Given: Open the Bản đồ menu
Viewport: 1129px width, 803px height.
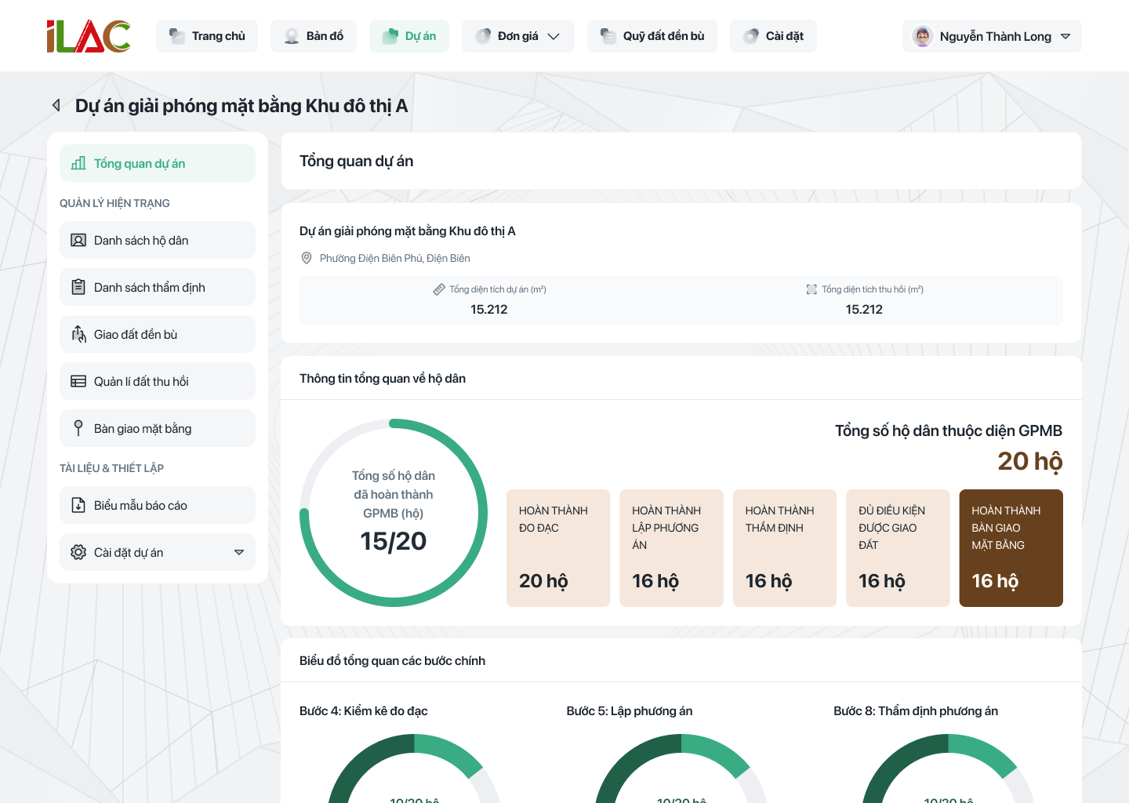Looking at the screenshot, I should click(x=314, y=36).
